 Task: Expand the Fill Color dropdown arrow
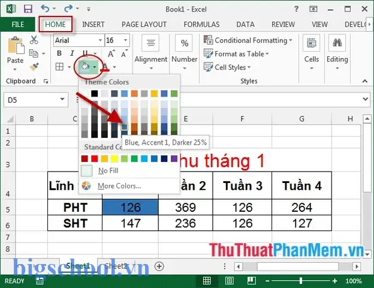(95, 67)
